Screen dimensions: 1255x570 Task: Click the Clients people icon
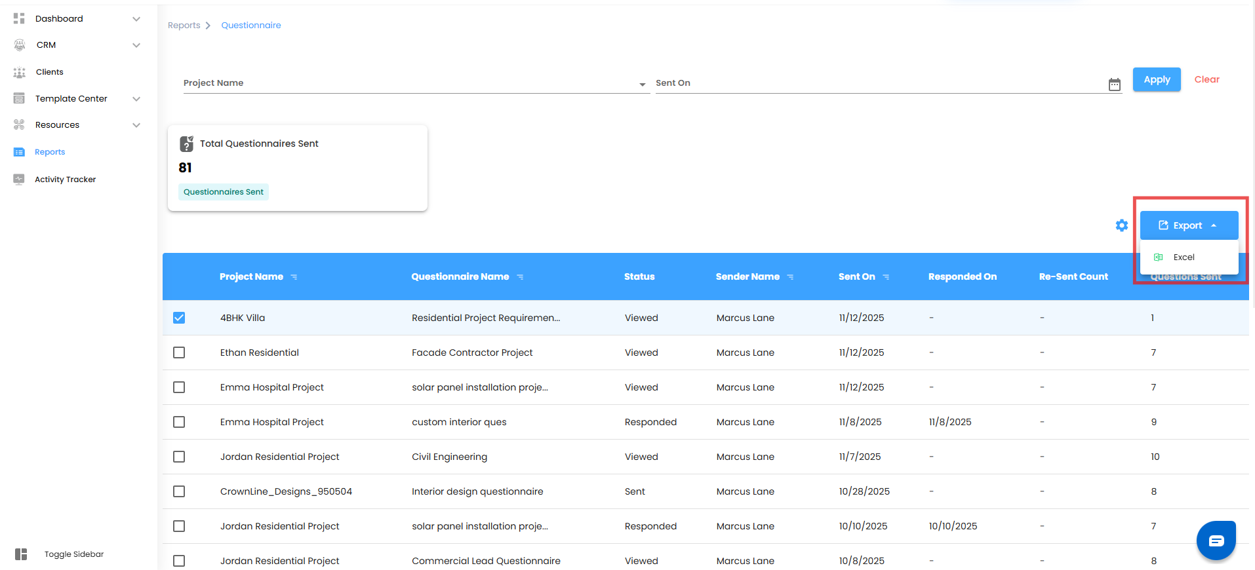point(20,72)
